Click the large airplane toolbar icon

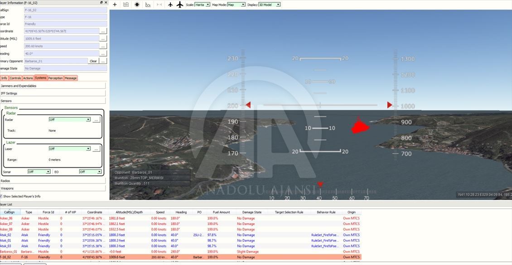click(x=180, y=5)
